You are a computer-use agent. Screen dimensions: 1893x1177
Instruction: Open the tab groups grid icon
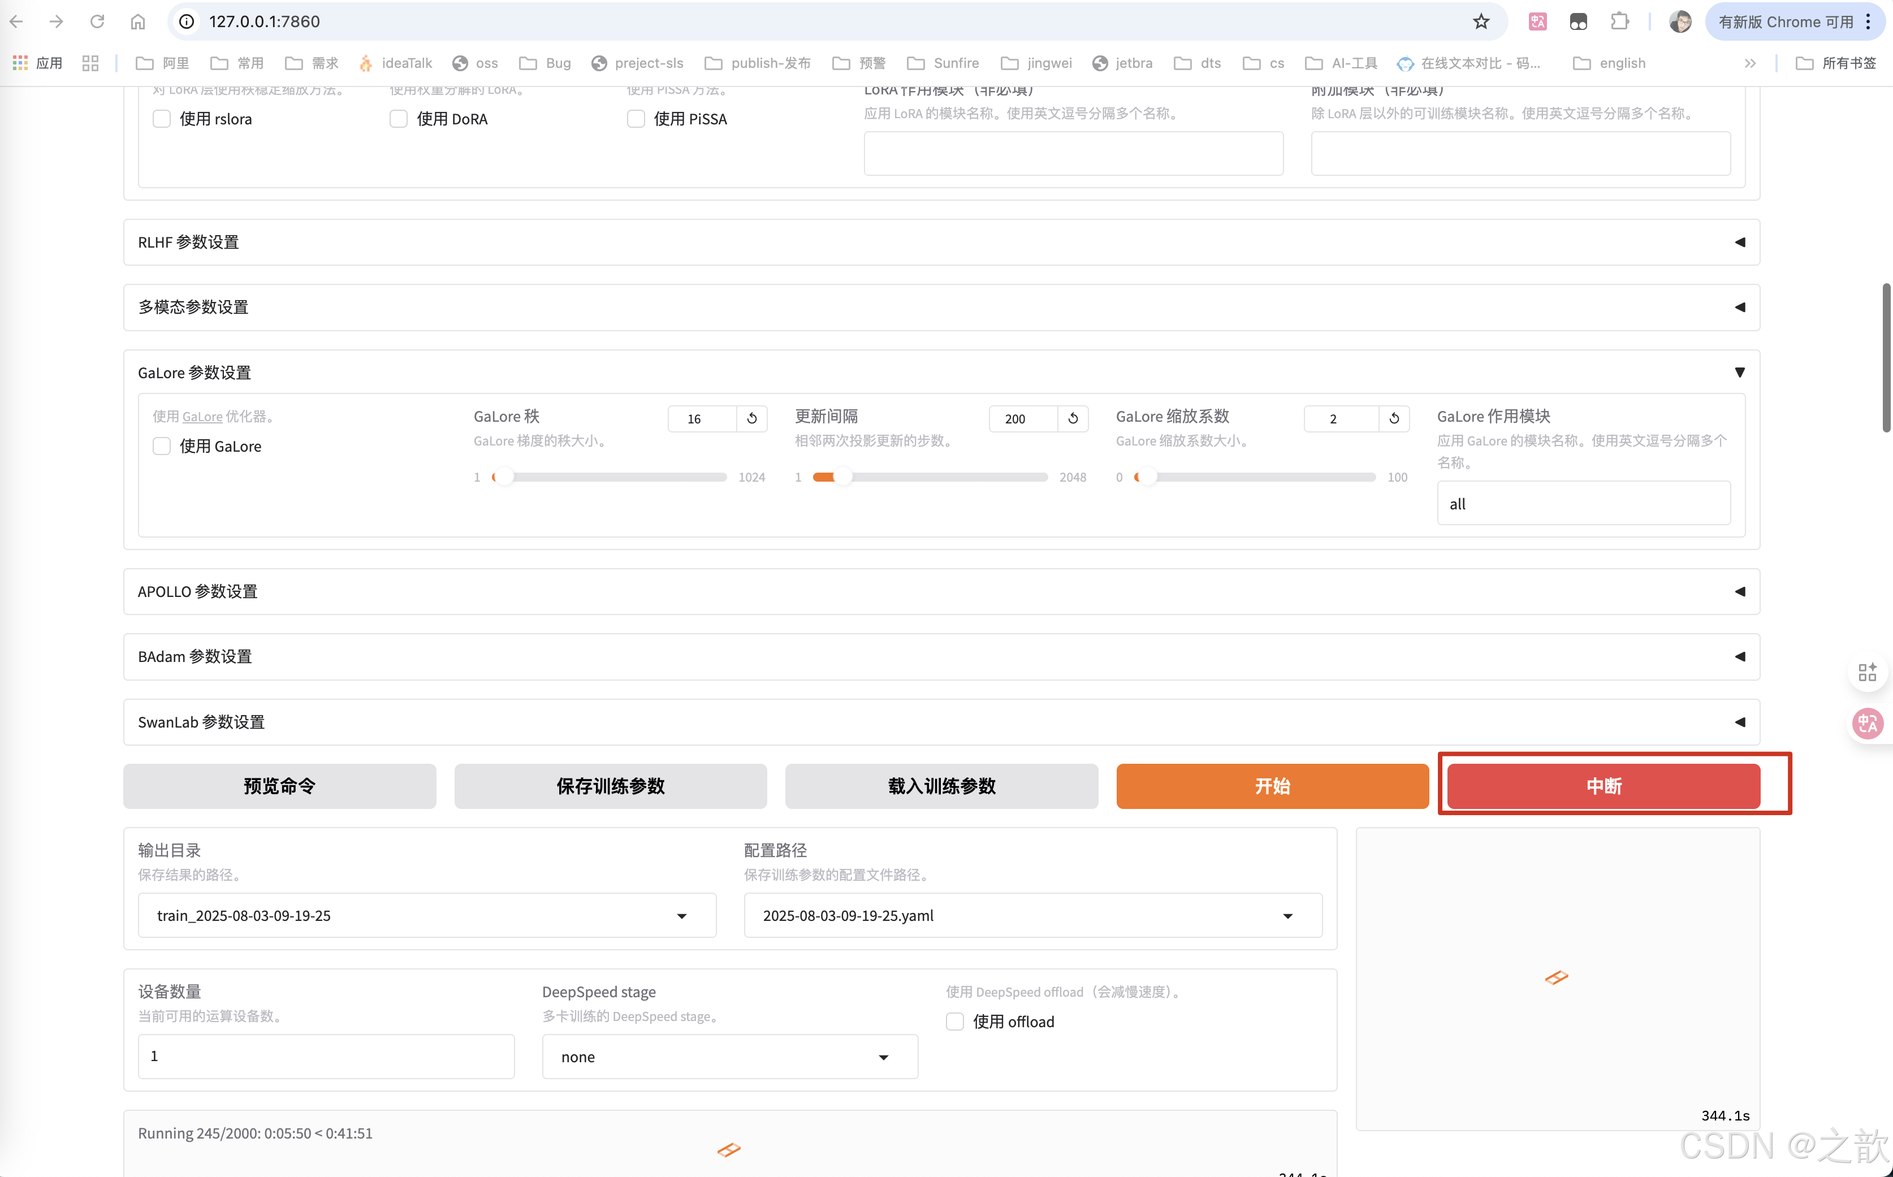click(90, 63)
